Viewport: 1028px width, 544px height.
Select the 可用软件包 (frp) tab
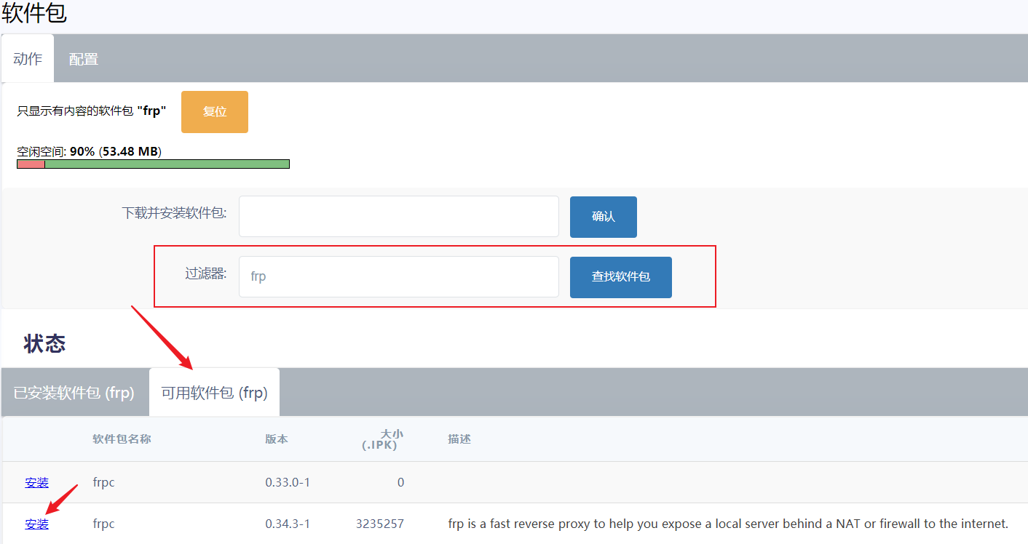point(214,393)
